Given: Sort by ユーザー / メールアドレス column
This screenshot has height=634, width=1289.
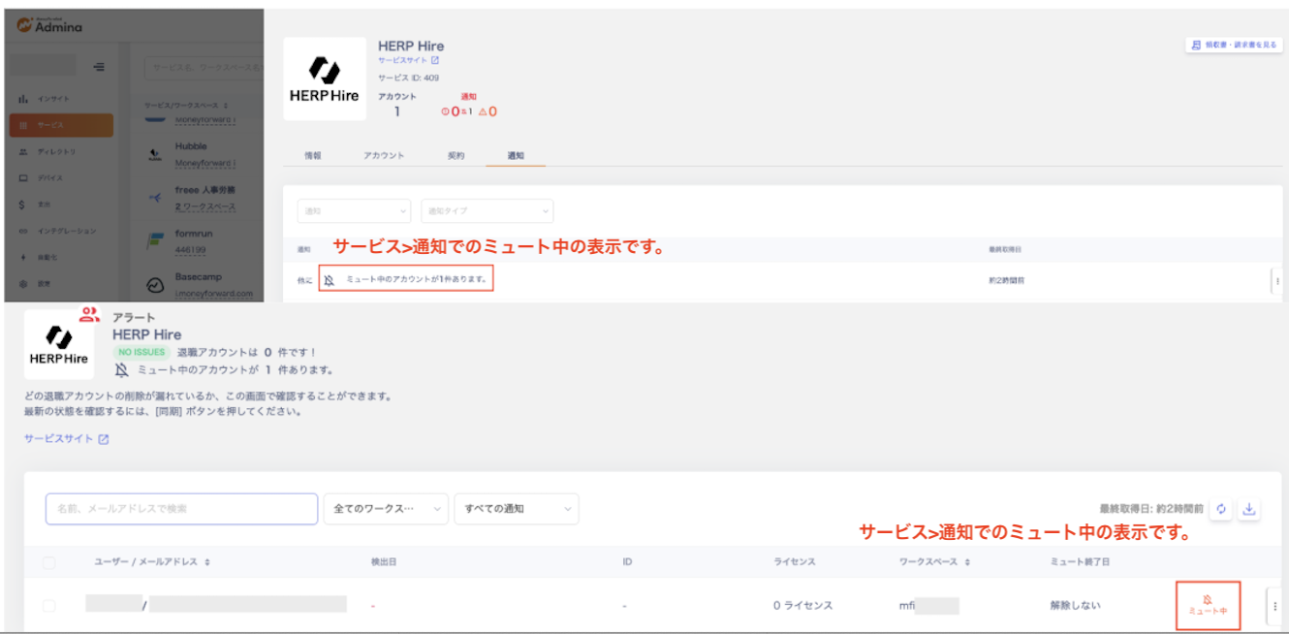Looking at the screenshot, I should (151, 562).
